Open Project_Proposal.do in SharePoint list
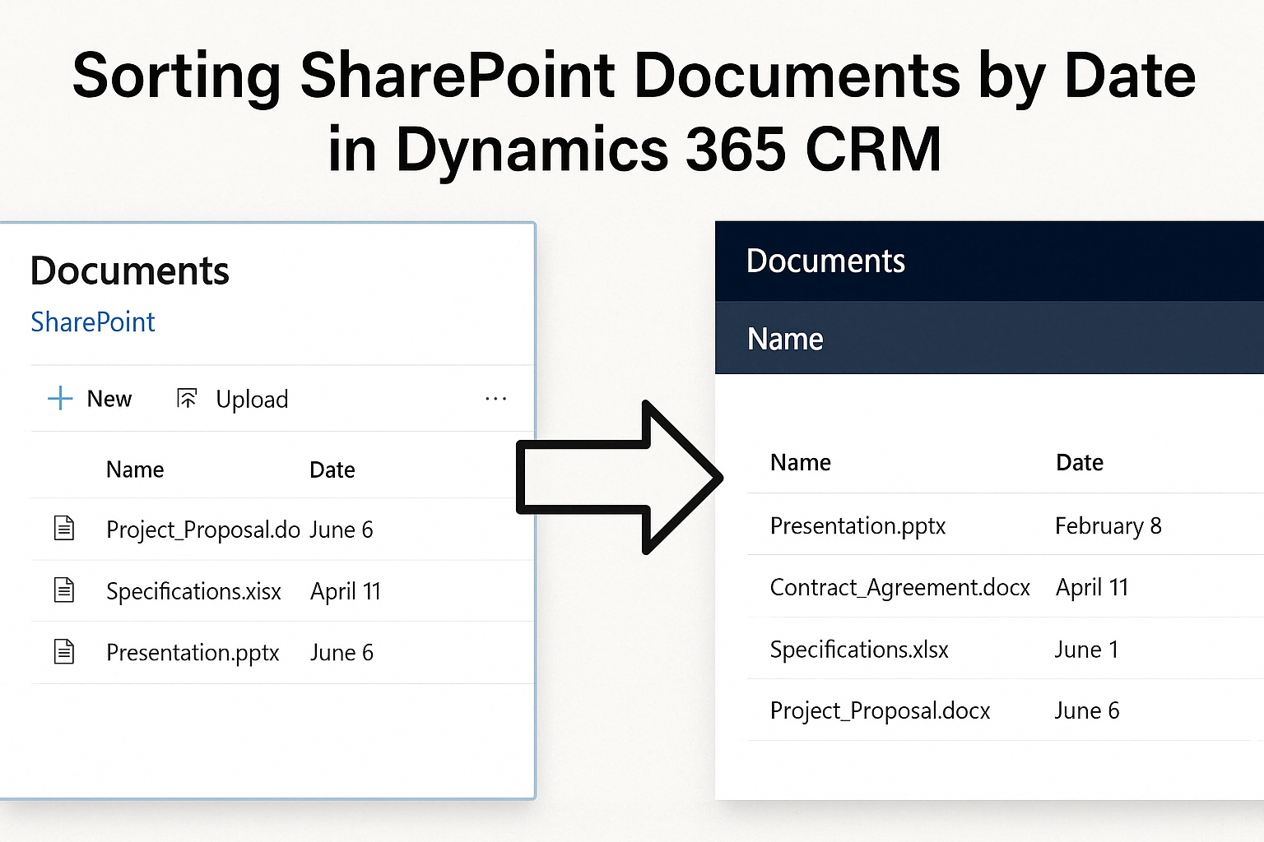 click(203, 530)
